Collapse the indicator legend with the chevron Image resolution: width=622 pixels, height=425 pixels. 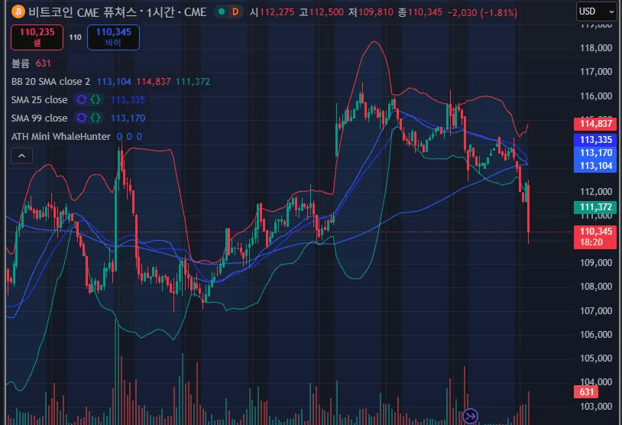pos(21,155)
